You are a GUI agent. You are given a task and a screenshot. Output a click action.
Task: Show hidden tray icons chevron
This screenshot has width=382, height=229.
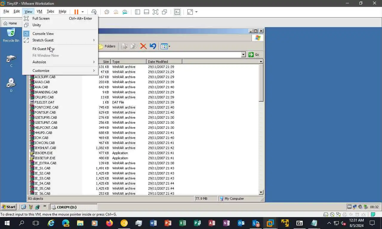[329, 223]
